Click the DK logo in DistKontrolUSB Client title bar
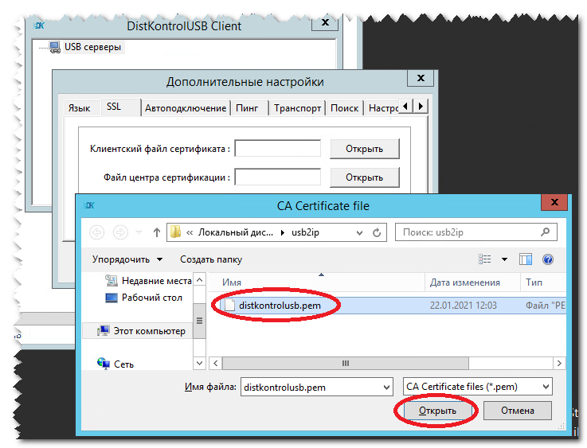Image resolution: width=587 pixels, height=448 pixels. [38, 25]
